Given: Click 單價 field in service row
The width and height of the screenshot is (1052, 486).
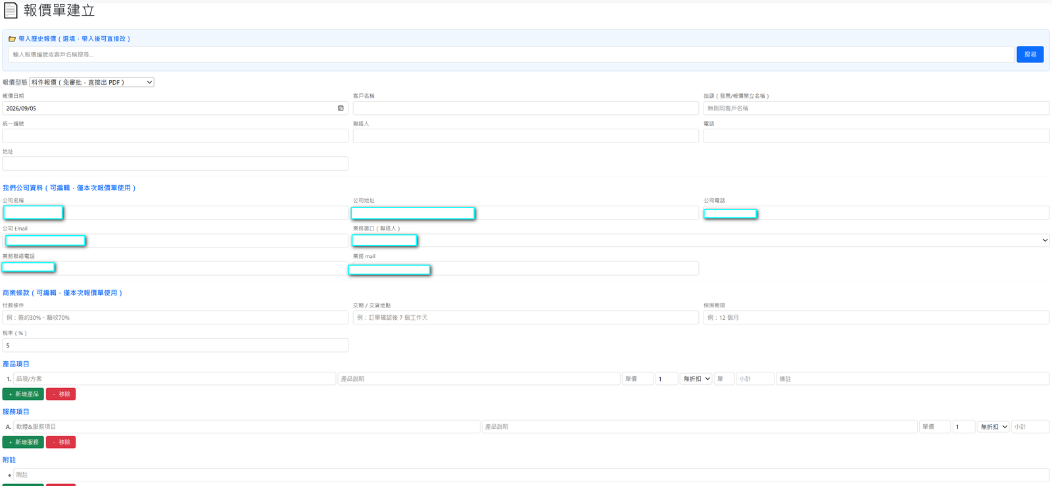Looking at the screenshot, I should pyautogui.click(x=935, y=427).
